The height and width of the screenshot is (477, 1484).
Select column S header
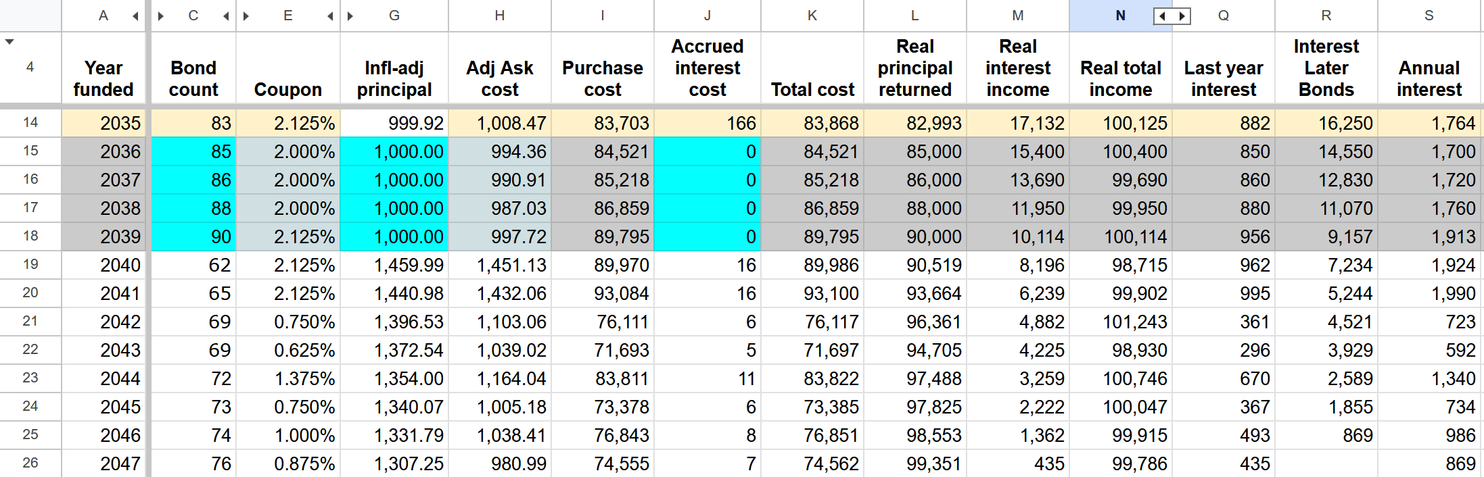point(1429,16)
